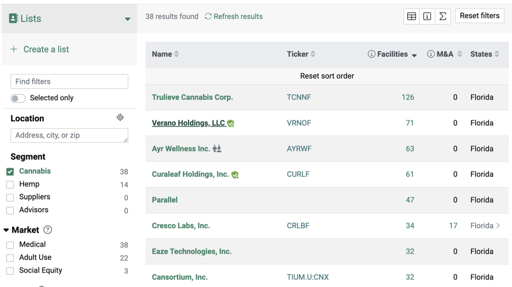Click the info panel icon in toolbar
Image resolution: width=512 pixels, height=287 pixels.
[427, 16]
